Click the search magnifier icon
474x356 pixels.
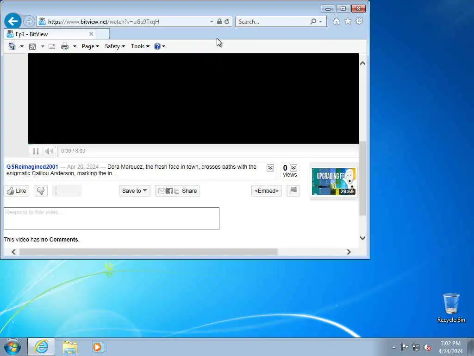pyautogui.click(x=313, y=21)
